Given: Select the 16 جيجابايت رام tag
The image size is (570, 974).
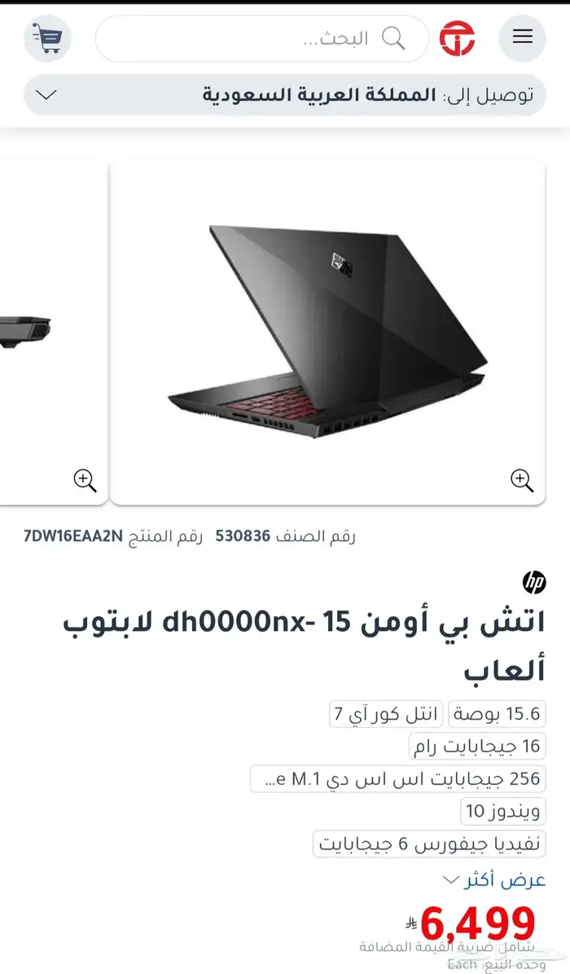Looking at the screenshot, I should pos(477,746).
